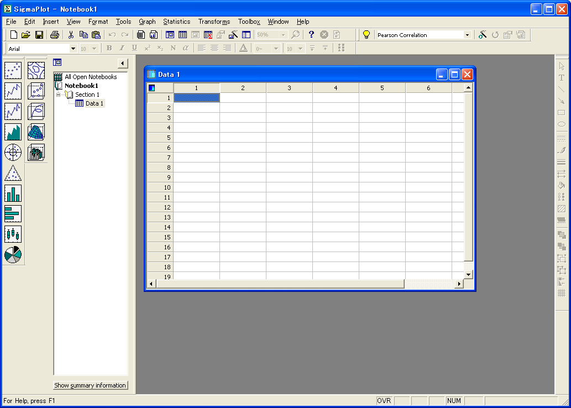
Task: Click the OVR status bar indicator
Action: [384, 401]
